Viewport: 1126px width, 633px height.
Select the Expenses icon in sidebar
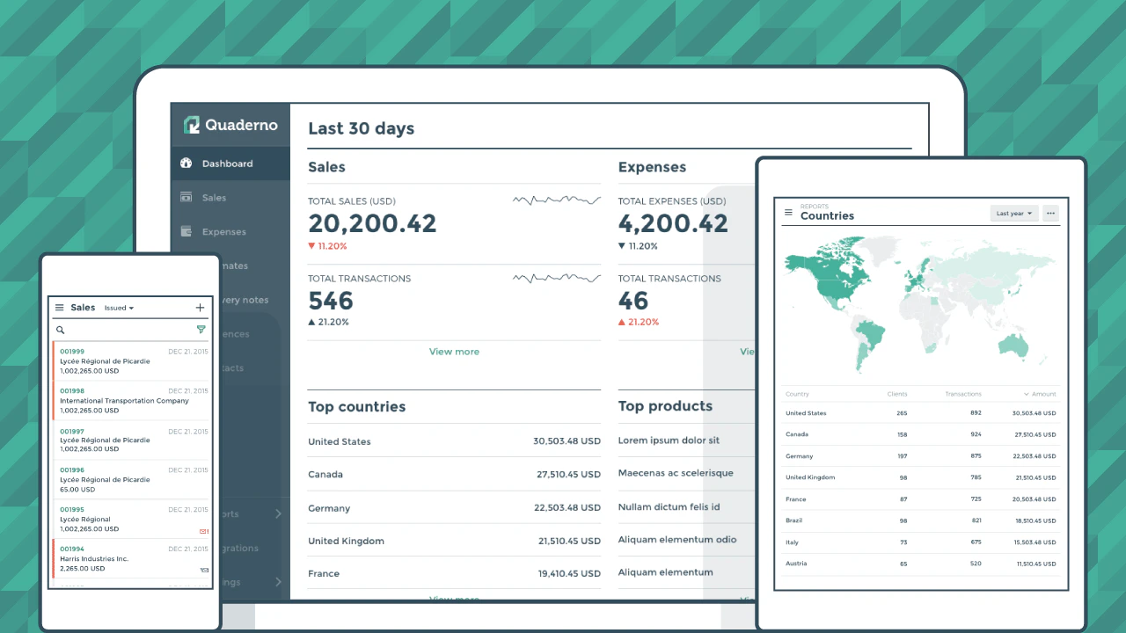click(x=186, y=232)
